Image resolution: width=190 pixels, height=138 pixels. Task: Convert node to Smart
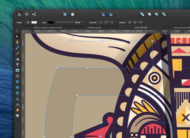[111, 22]
